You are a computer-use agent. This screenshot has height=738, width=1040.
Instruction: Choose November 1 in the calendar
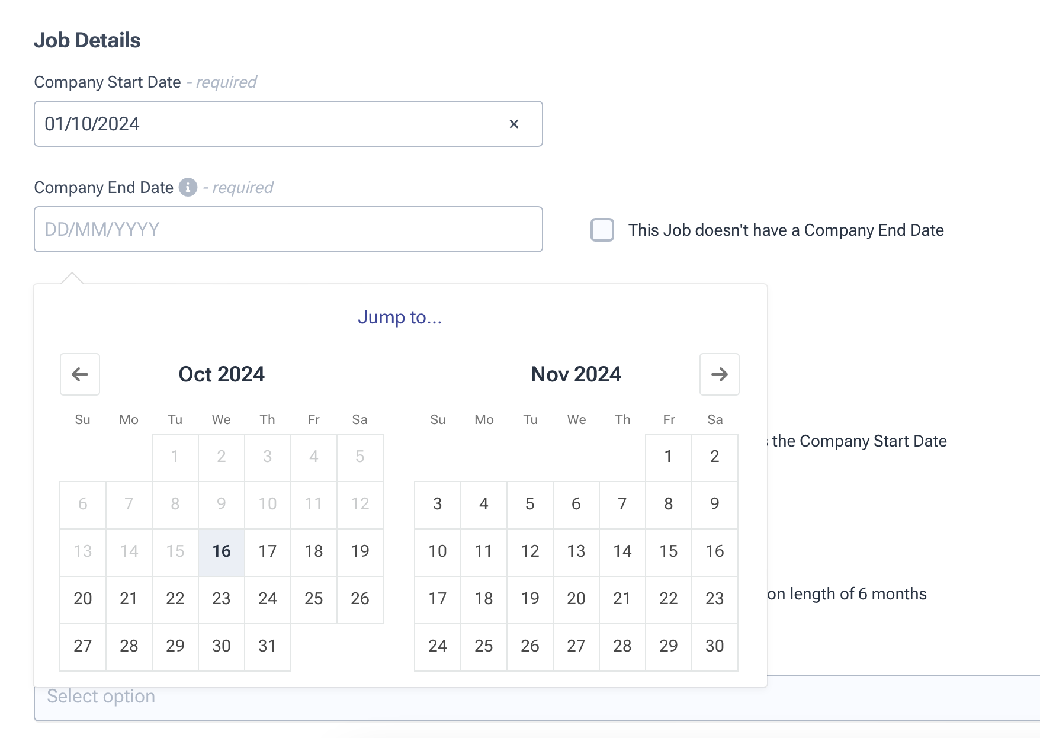(x=668, y=457)
